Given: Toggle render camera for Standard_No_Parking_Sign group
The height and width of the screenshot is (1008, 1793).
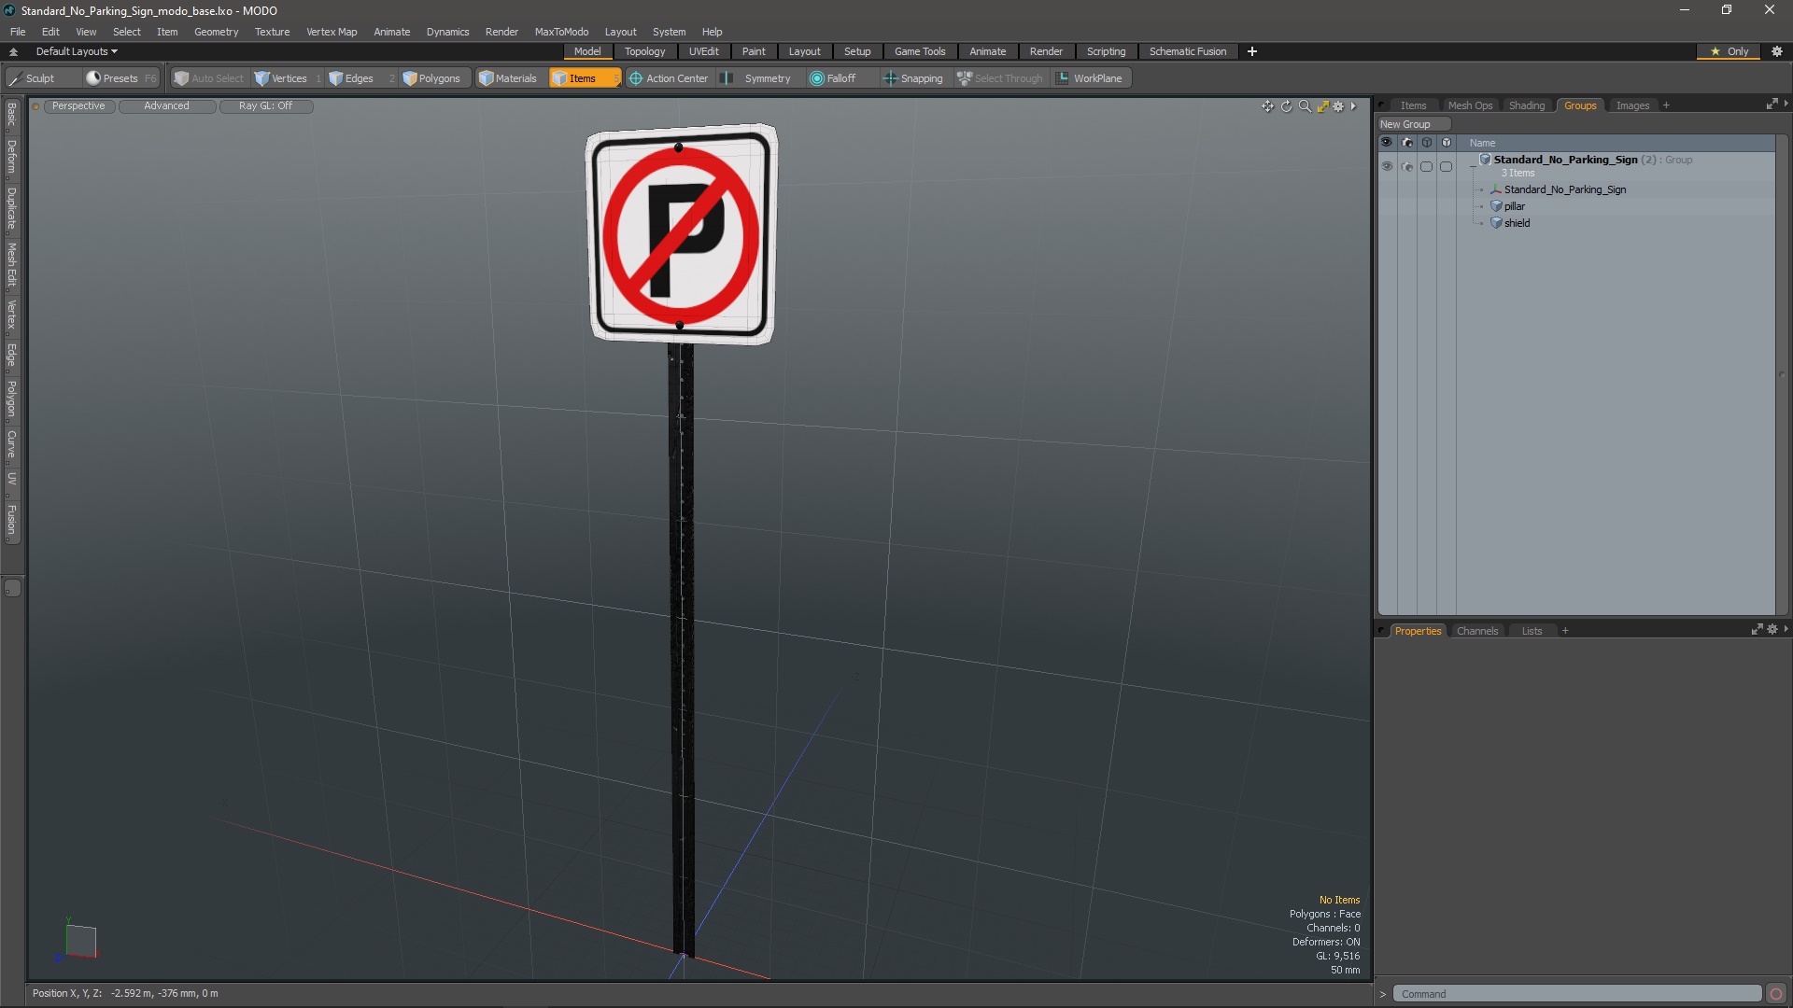Looking at the screenshot, I should [1407, 166].
